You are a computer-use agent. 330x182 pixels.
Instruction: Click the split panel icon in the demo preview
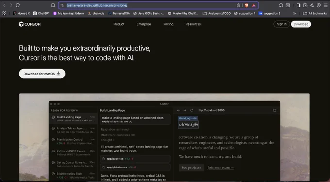tap(275, 110)
